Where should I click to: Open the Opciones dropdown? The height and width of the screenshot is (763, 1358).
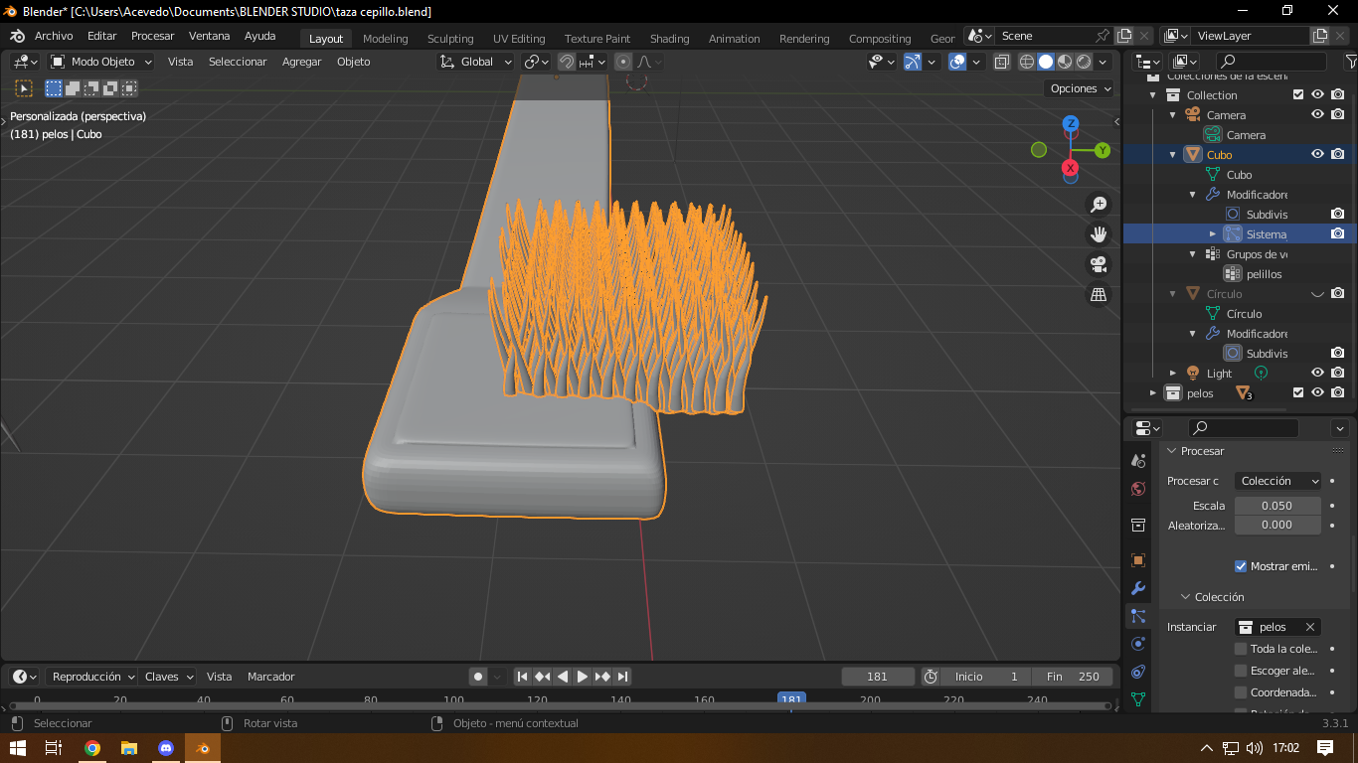coord(1081,88)
